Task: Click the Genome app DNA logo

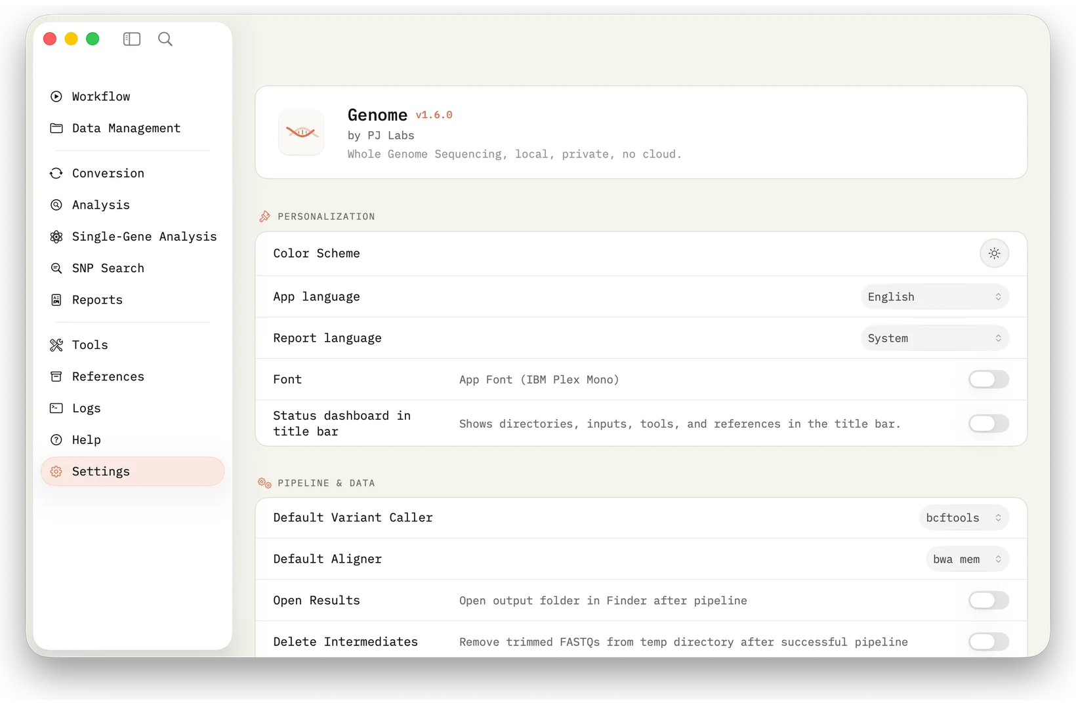Action: [x=301, y=132]
